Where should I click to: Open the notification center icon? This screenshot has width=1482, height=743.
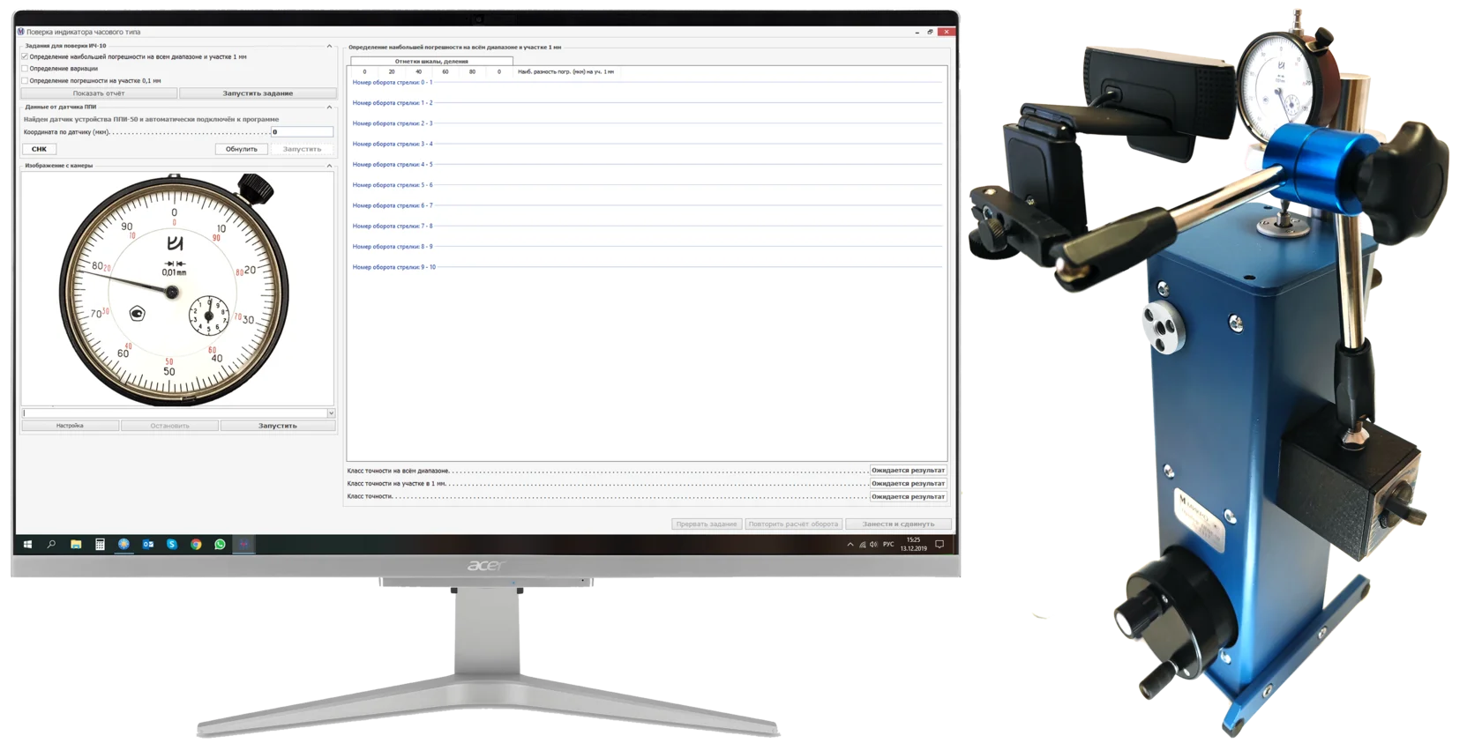click(939, 545)
